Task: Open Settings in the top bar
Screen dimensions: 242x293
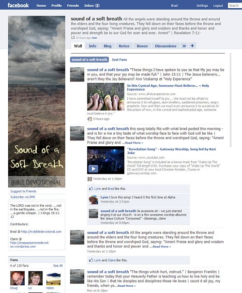Action: pos(202,6)
